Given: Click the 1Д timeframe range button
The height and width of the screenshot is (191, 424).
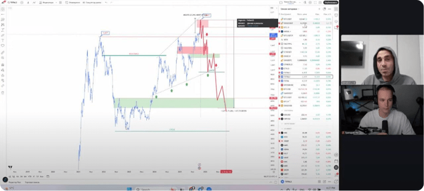Looking at the screenshot, I should (10, 177).
